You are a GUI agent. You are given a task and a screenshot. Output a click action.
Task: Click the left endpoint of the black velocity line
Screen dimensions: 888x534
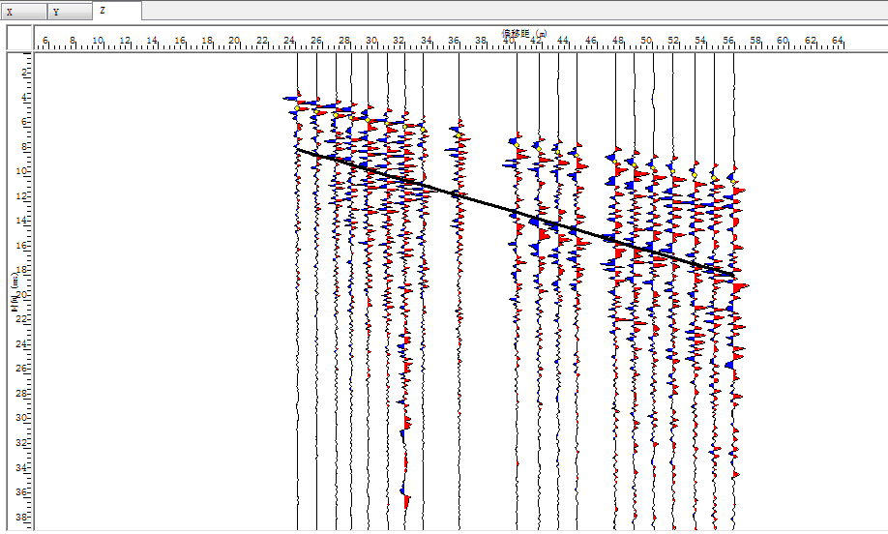[298, 150]
